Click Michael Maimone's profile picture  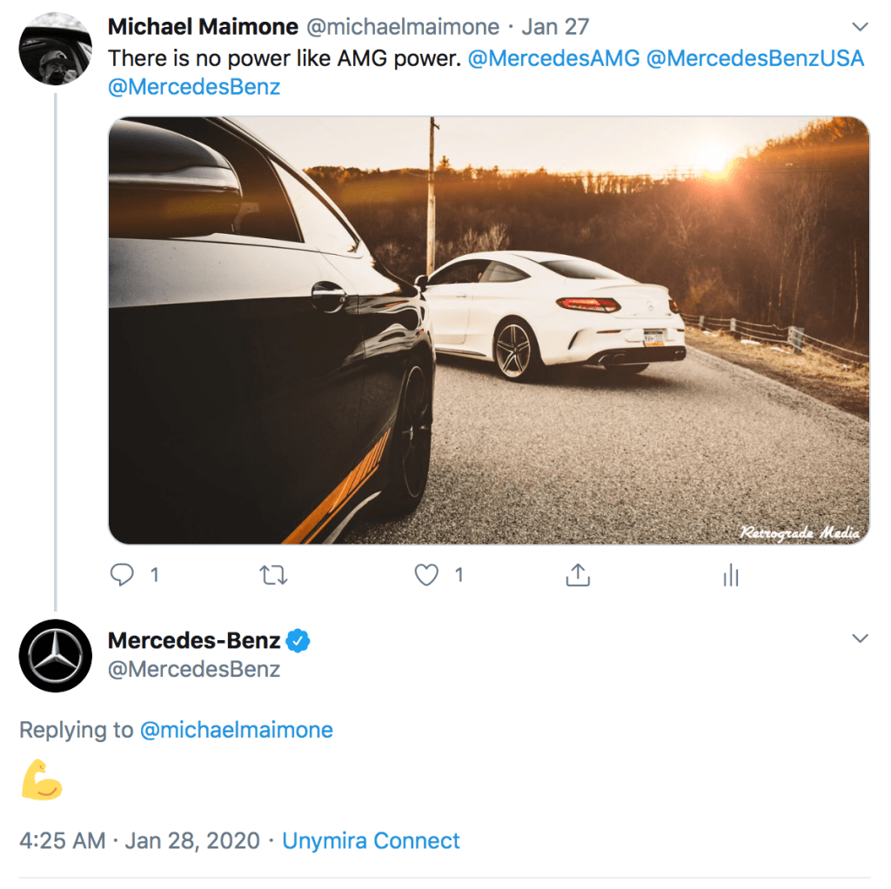(56, 50)
